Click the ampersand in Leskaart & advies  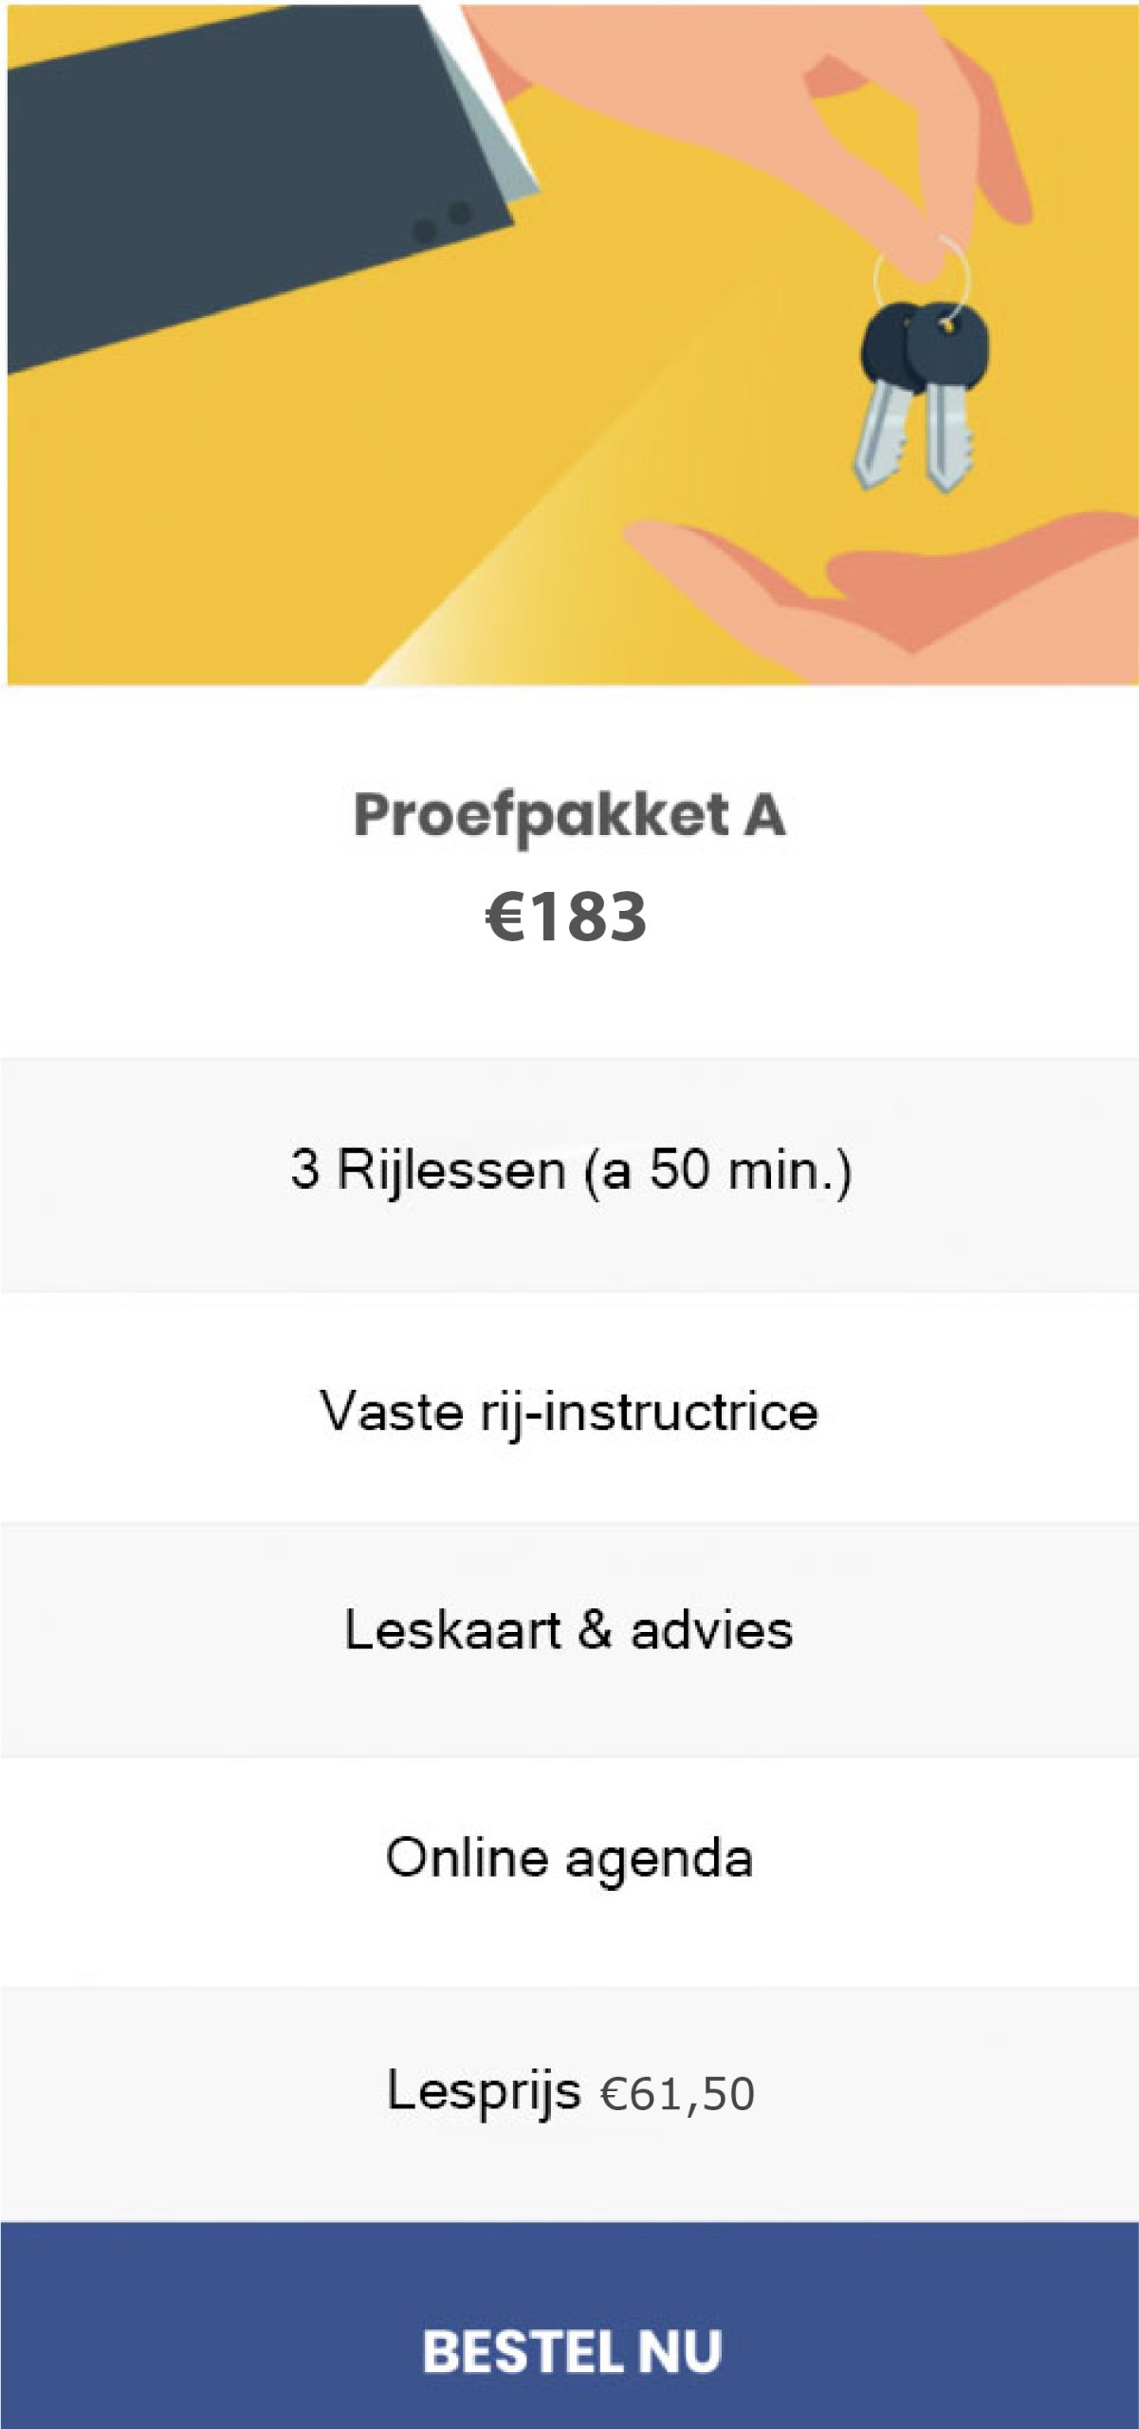pos(595,1630)
